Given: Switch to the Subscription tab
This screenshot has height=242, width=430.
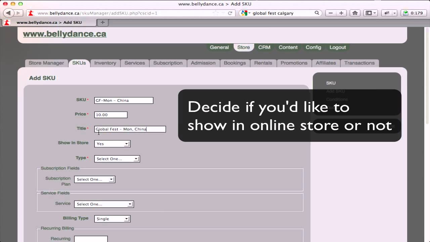Looking at the screenshot, I should click(168, 63).
